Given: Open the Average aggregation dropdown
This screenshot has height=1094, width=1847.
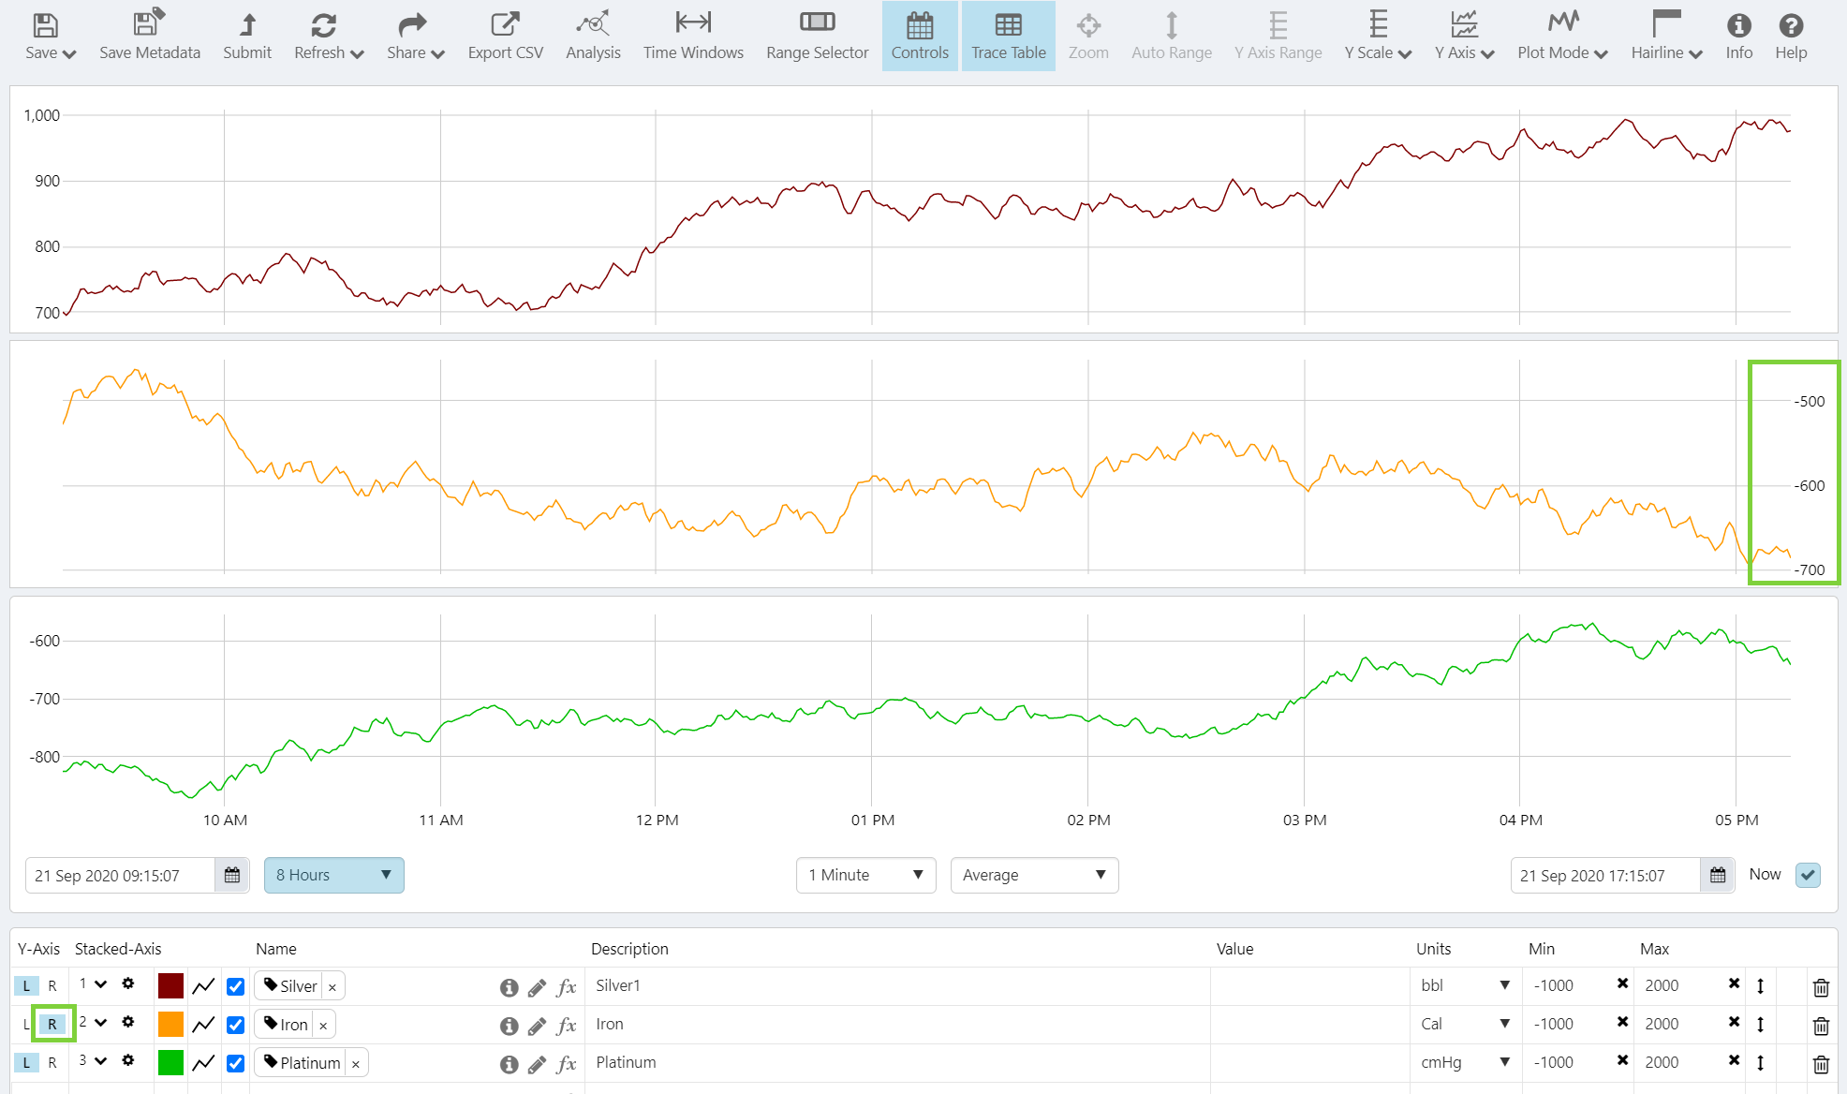Looking at the screenshot, I should point(1034,875).
